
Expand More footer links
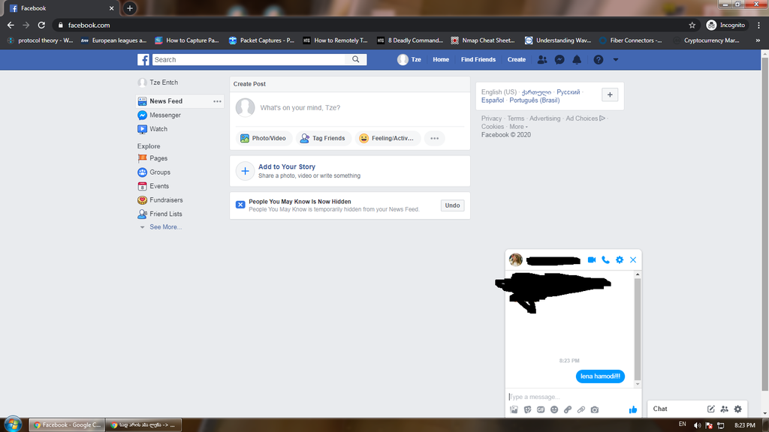pyautogui.click(x=518, y=126)
